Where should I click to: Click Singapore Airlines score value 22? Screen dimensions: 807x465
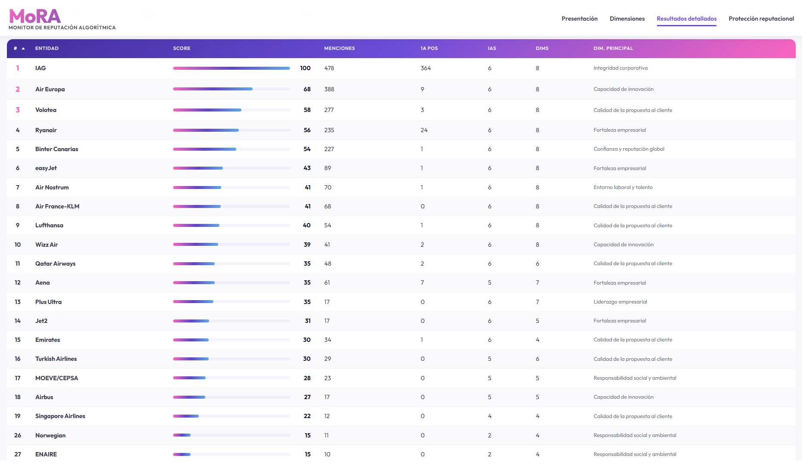[307, 416]
